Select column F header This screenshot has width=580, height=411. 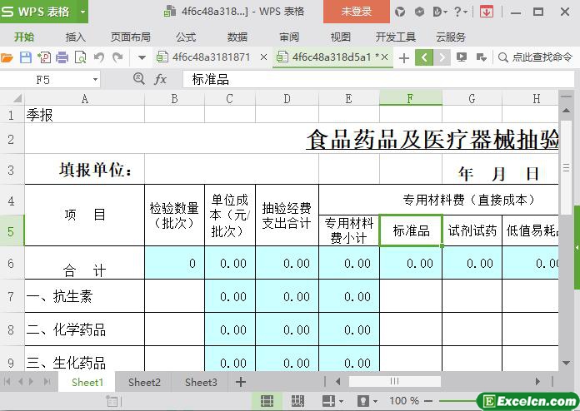click(x=410, y=98)
